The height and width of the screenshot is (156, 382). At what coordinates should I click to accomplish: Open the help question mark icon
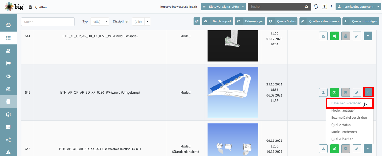click(324, 7)
